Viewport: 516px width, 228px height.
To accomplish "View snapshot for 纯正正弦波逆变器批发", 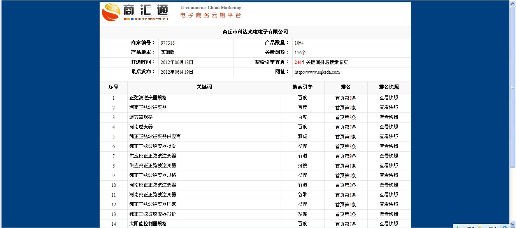I will (389, 146).
